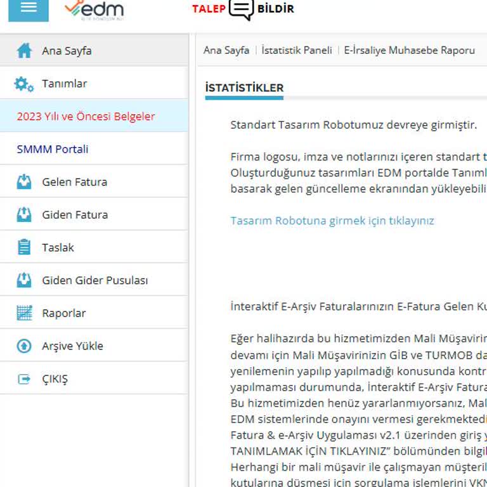
Task: Open 2023 Yılı ve Öncesi Belgeler
Action: click(94, 116)
